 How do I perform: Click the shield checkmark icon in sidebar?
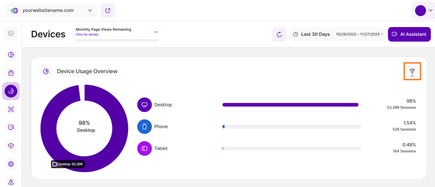point(11,145)
